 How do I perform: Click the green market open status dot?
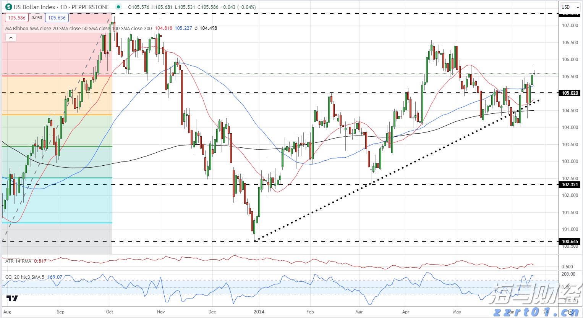(119, 7)
